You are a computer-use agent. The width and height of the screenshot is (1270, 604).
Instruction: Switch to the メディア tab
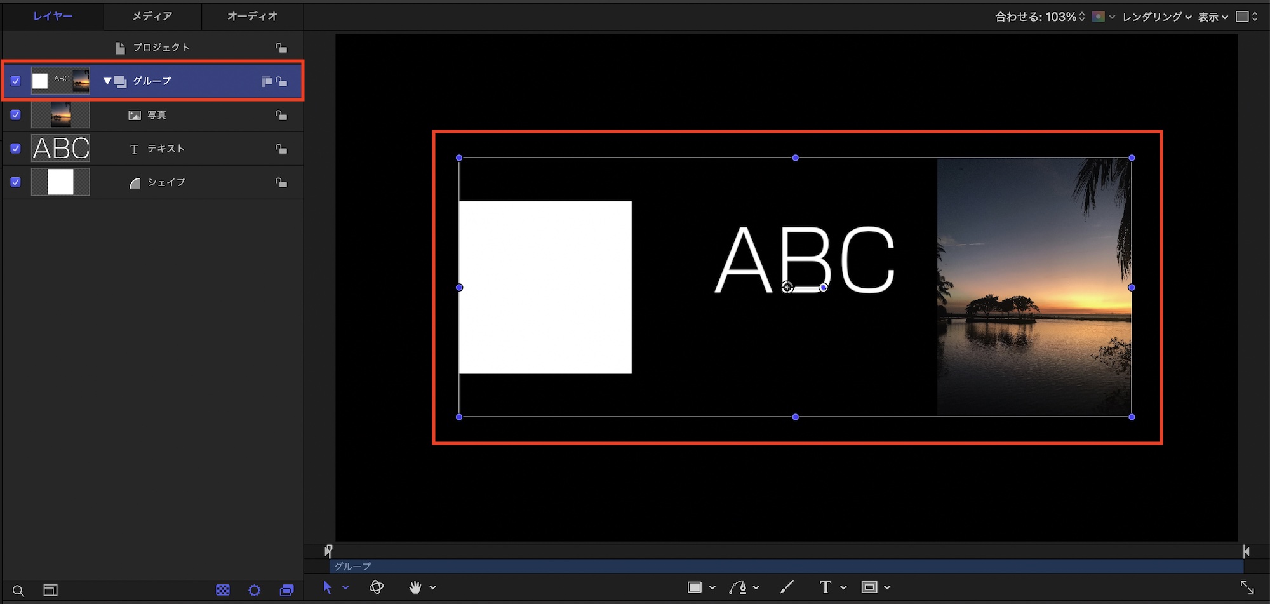coord(152,17)
